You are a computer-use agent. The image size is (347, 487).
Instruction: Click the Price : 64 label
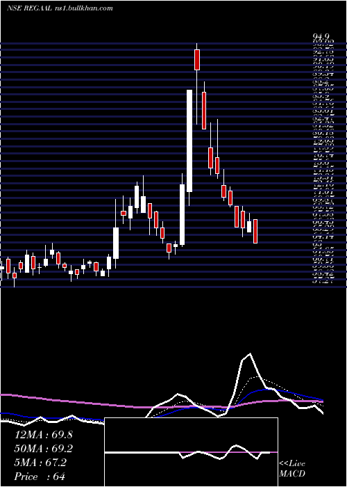40,477
